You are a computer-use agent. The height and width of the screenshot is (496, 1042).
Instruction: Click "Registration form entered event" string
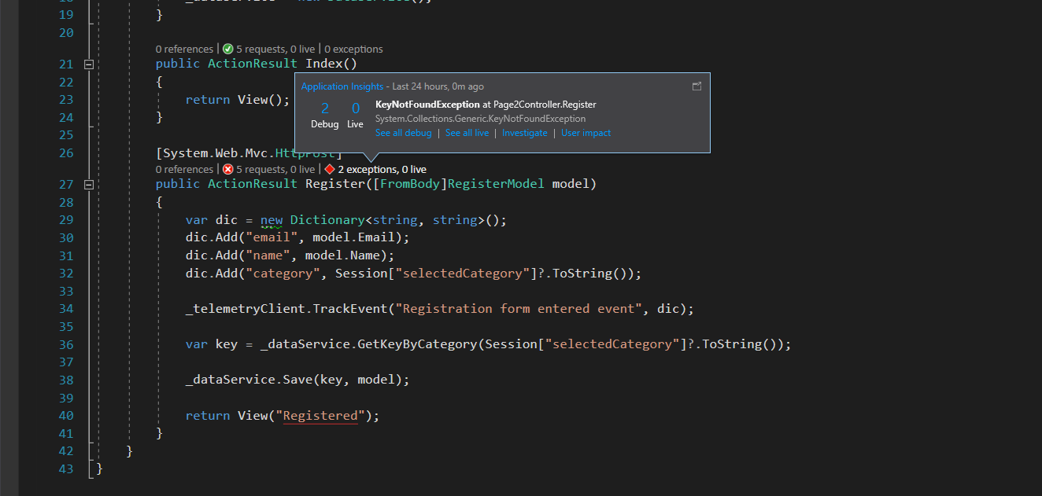[518, 309]
